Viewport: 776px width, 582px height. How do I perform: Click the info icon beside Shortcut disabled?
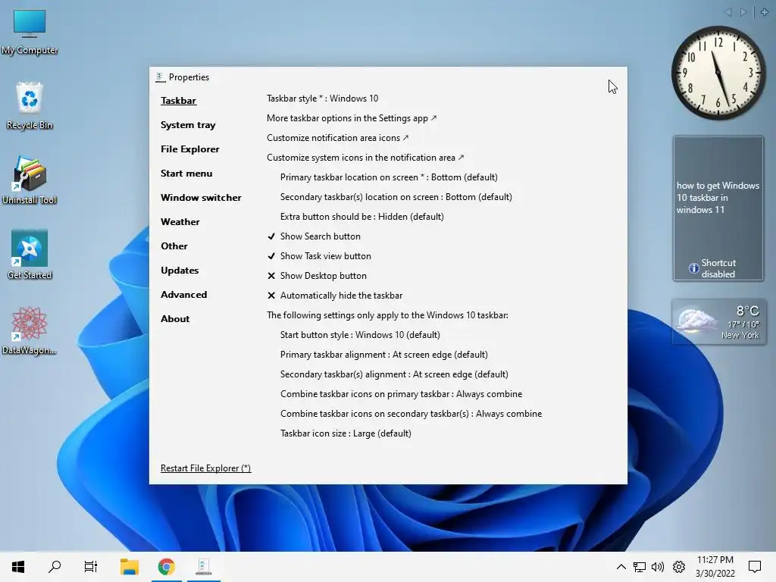694,268
